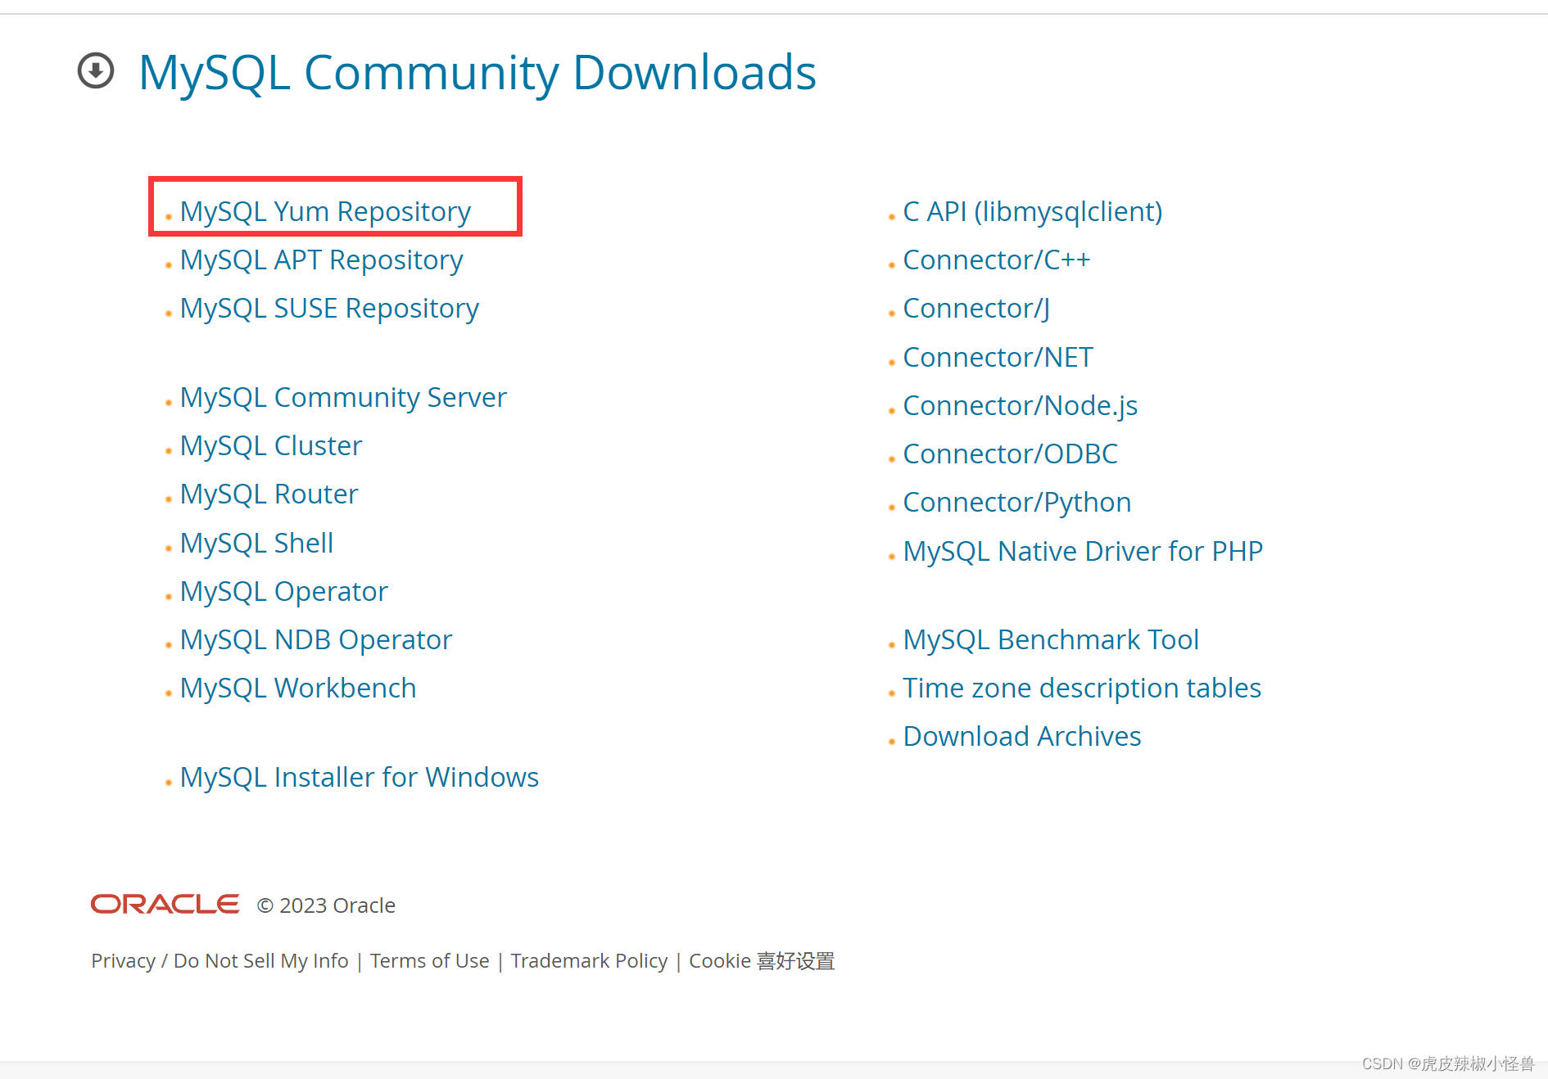Open MySQL NDB Operator link

[315, 639]
